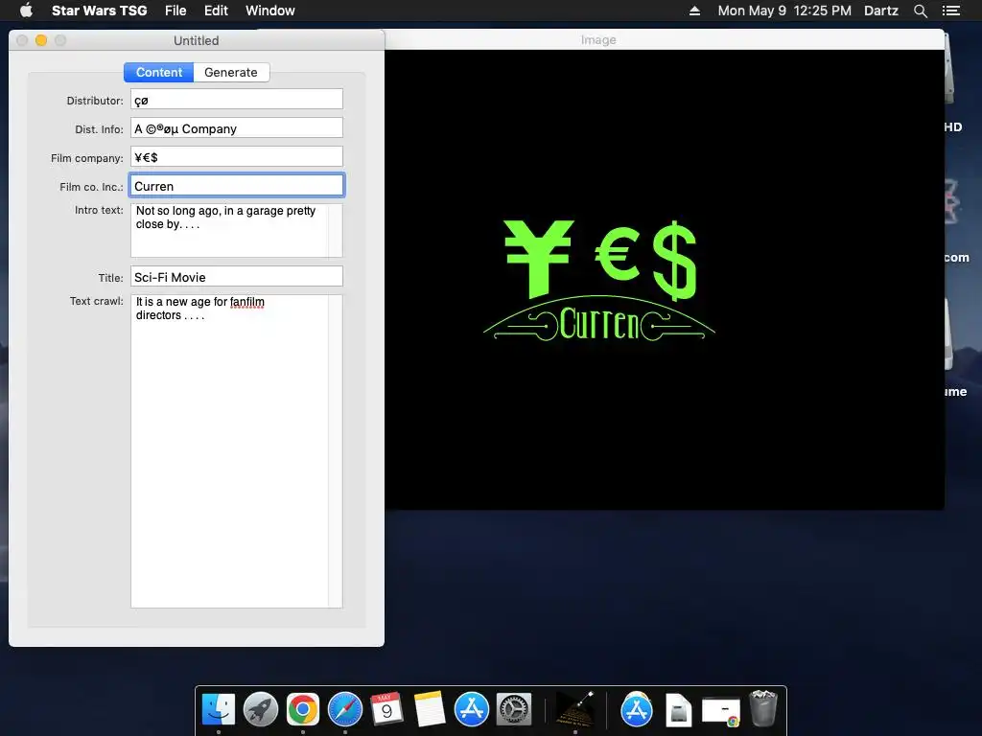The width and height of the screenshot is (982, 736).
Task: Launch Google Chrome from the Dock
Action: (x=302, y=710)
